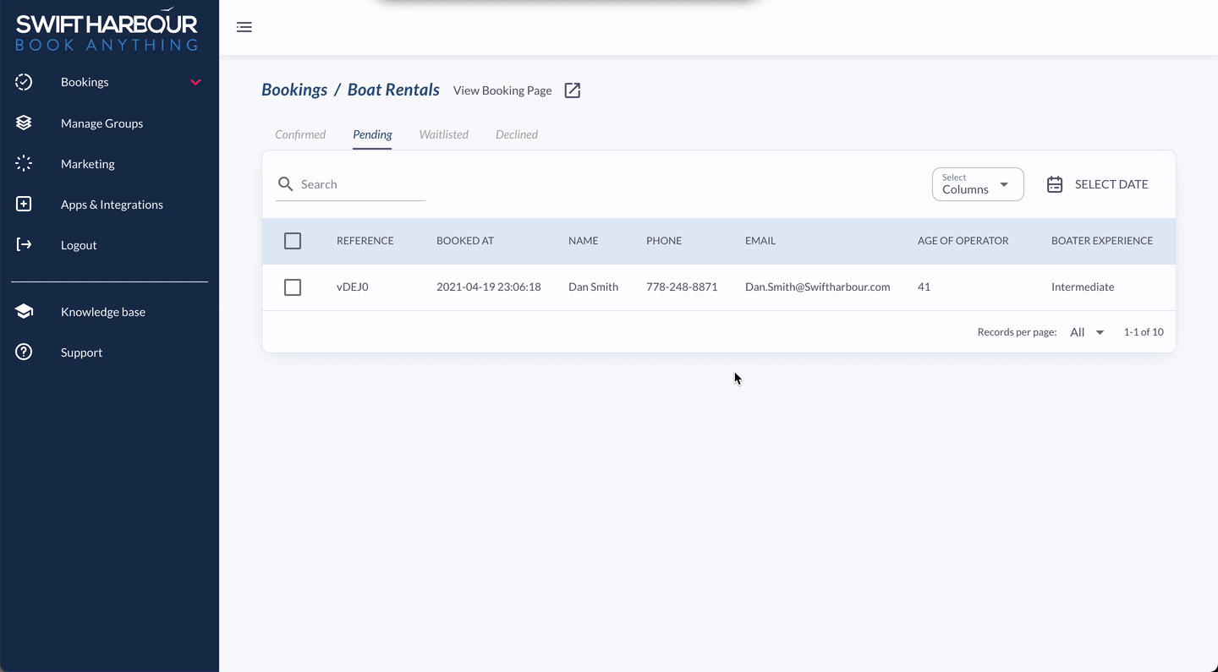Click into the Search input field
1218x672 pixels.
[360, 184]
